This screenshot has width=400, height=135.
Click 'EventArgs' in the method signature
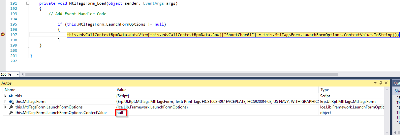154,3
